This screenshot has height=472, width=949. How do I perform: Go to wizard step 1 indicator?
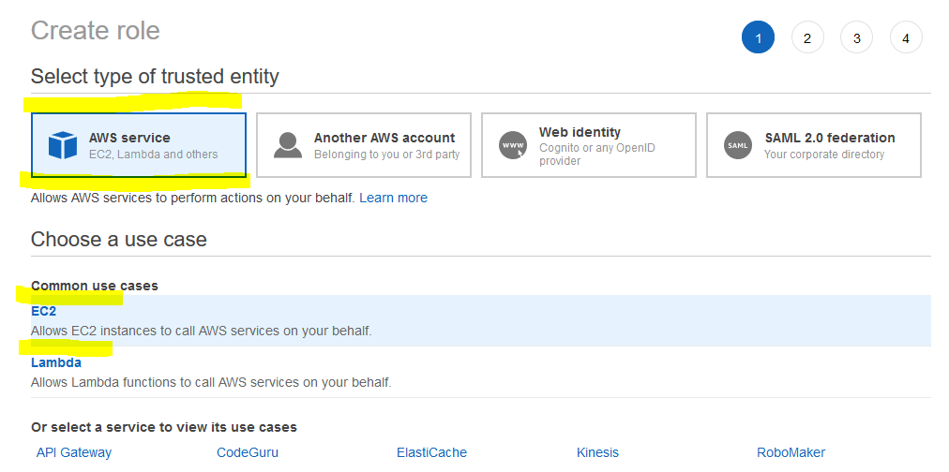[x=758, y=37]
